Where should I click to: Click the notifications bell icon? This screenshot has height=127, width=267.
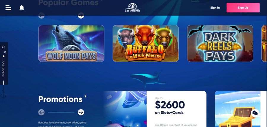tap(22, 8)
